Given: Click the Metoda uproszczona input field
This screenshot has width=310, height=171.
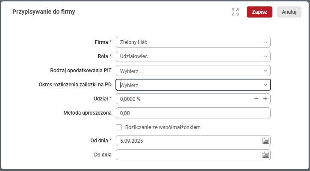Looking at the screenshot, I should coord(192,113).
